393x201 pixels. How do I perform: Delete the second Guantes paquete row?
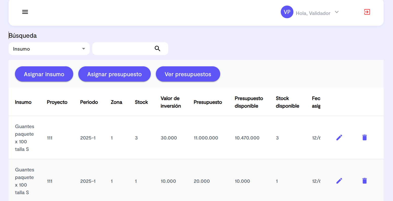click(x=364, y=181)
